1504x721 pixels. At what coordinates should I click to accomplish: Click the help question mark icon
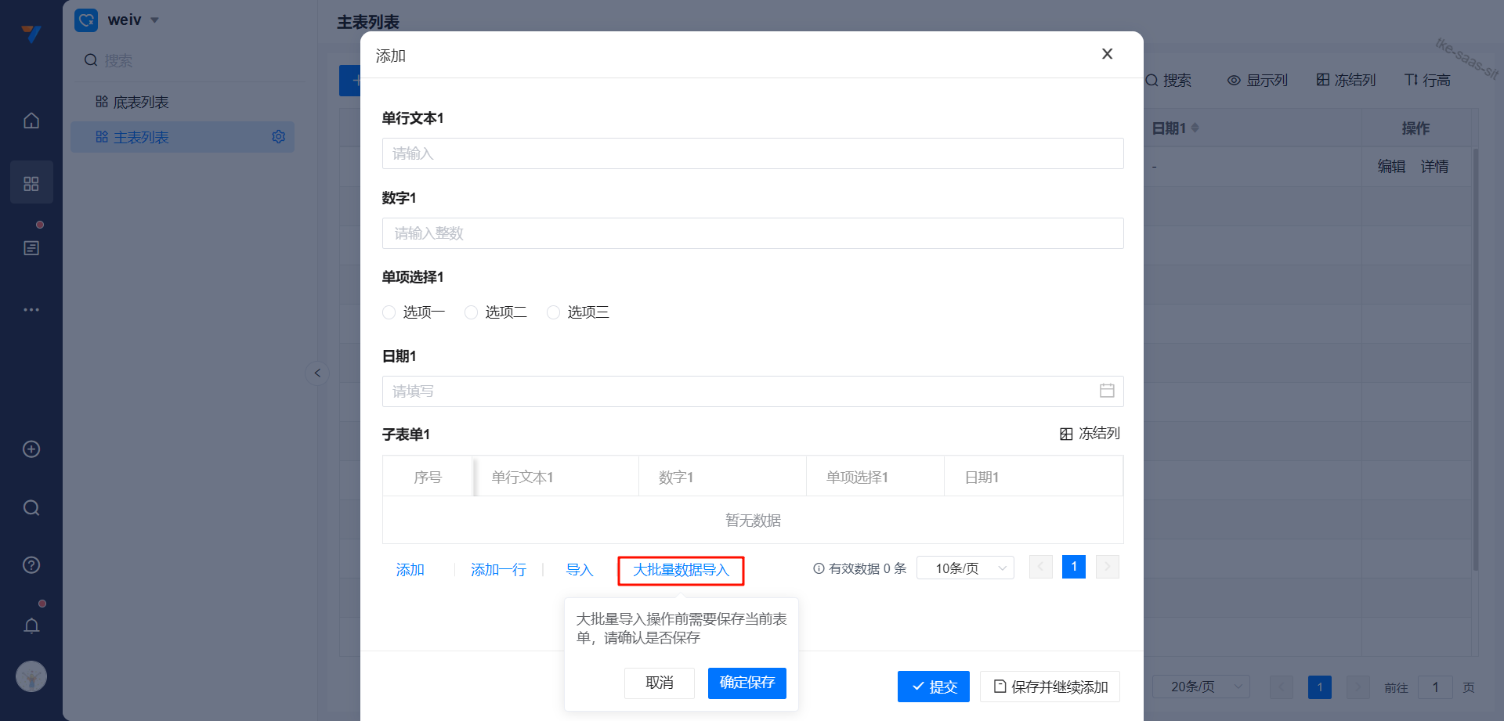point(31,565)
